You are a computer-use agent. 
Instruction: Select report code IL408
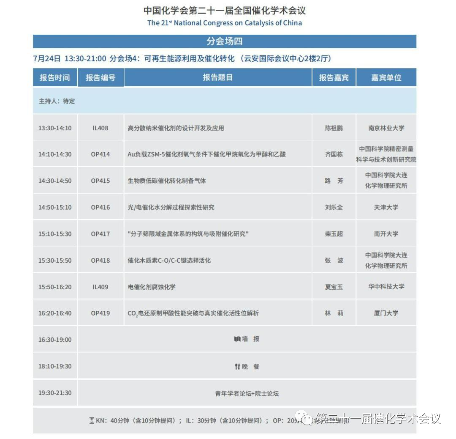(100, 128)
